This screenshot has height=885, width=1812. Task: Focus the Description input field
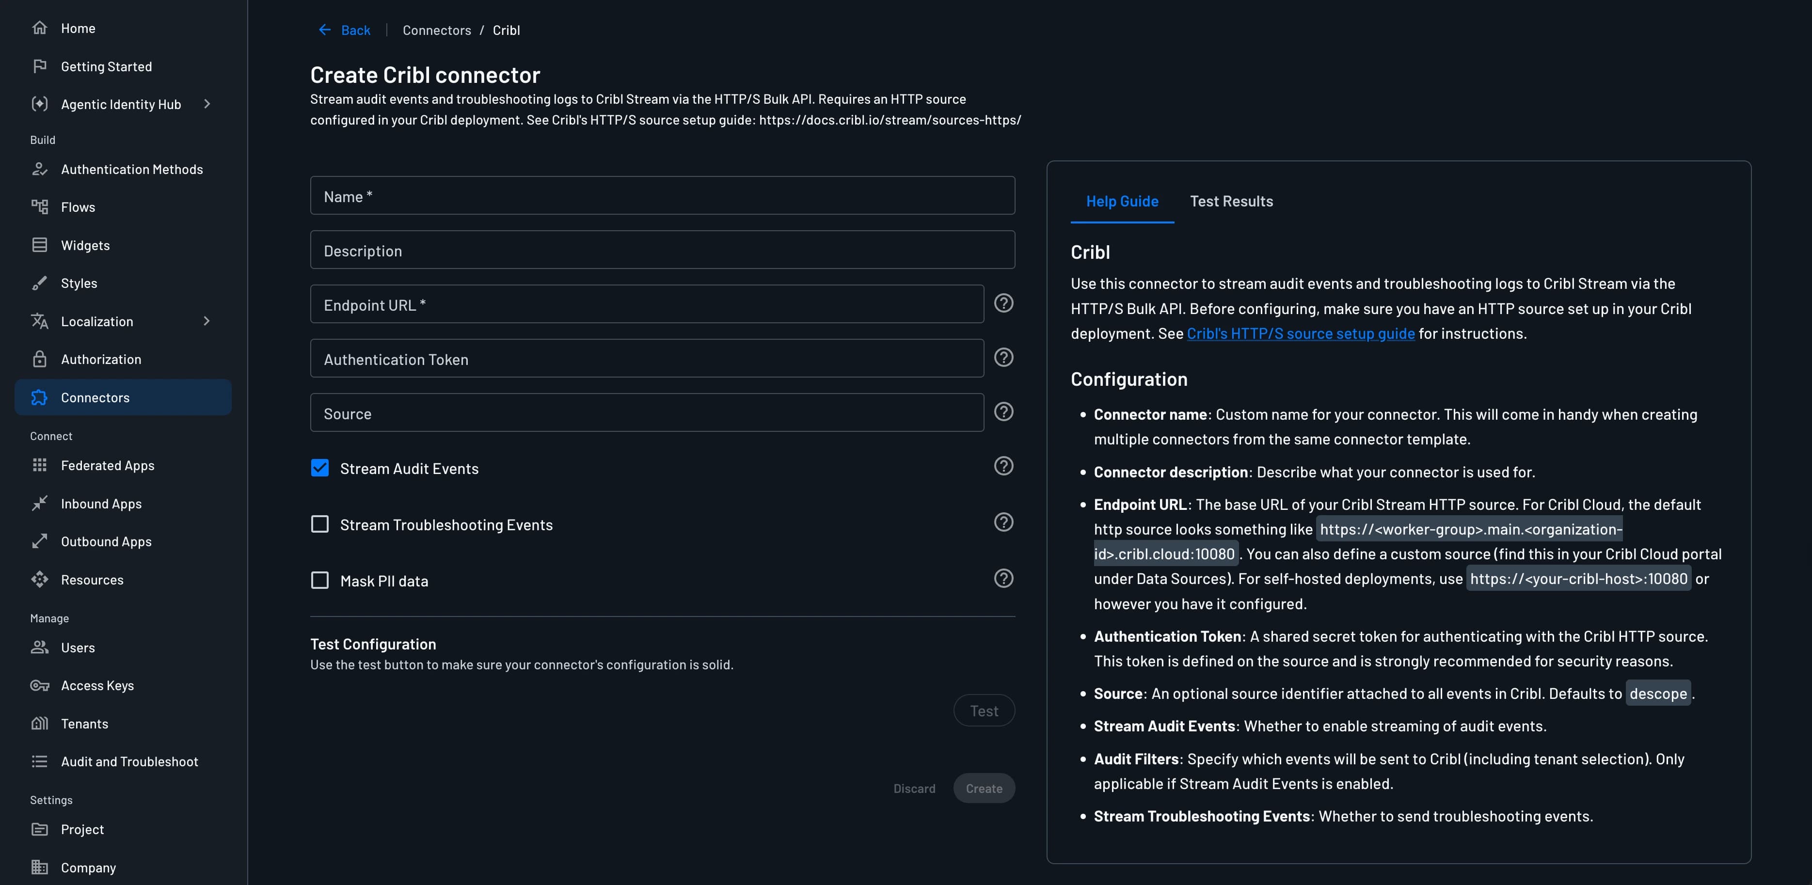[x=663, y=250]
